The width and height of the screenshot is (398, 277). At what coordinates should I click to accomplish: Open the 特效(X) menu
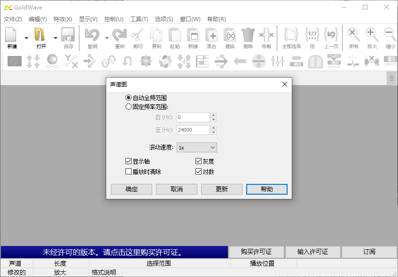(x=62, y=19)
